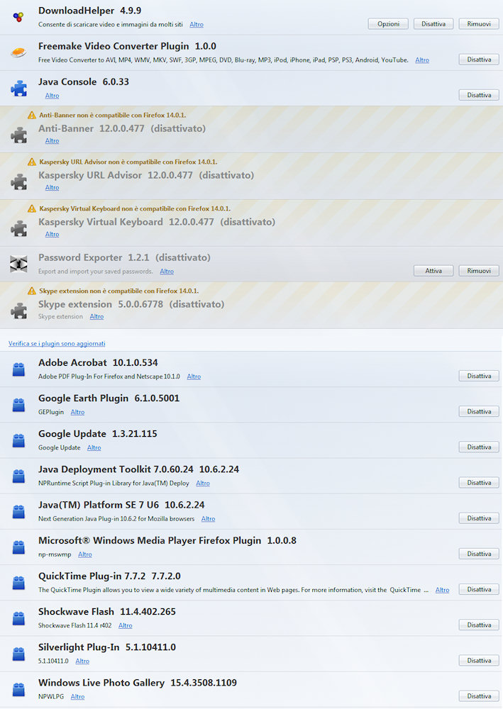The image size is (503, 709).
Task: Select the 'Silverlight Plug-In 5.1.10411.0' title
Action: click(x=106, y=647)
